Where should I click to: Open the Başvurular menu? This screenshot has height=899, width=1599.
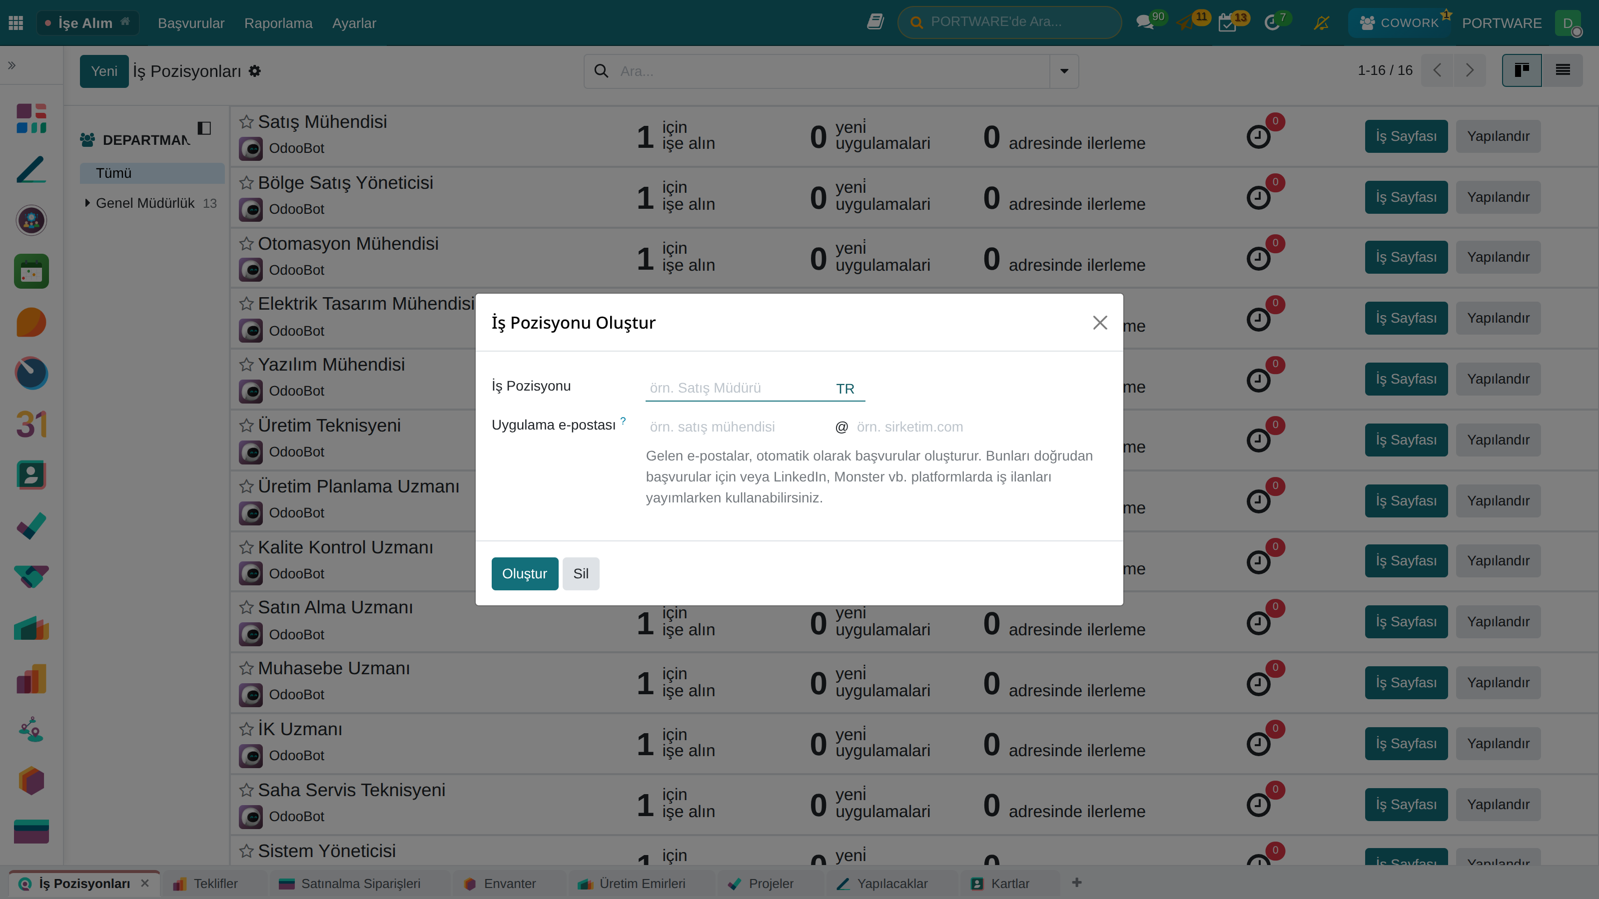191,23
